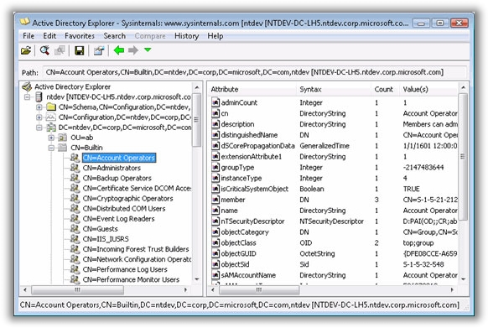This screenshot has width=488, height=328.
Task: Select CN=Incoming Forest Trust Builders
Action: tap(136, 249)
